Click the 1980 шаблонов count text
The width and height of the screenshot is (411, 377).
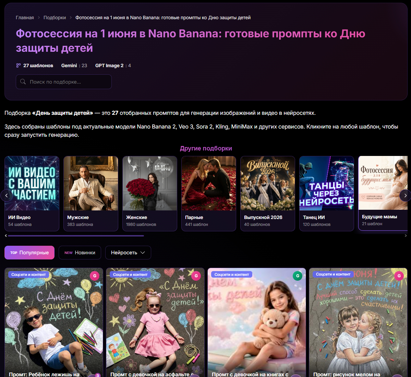141,224
